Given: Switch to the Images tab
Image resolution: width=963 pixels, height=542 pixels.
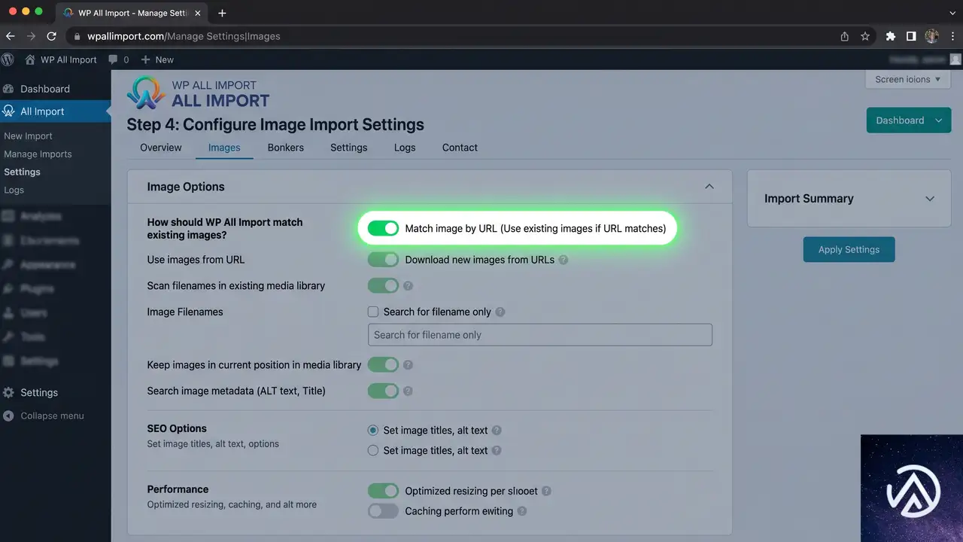Looking at the screenshot, I should [224, 148].
